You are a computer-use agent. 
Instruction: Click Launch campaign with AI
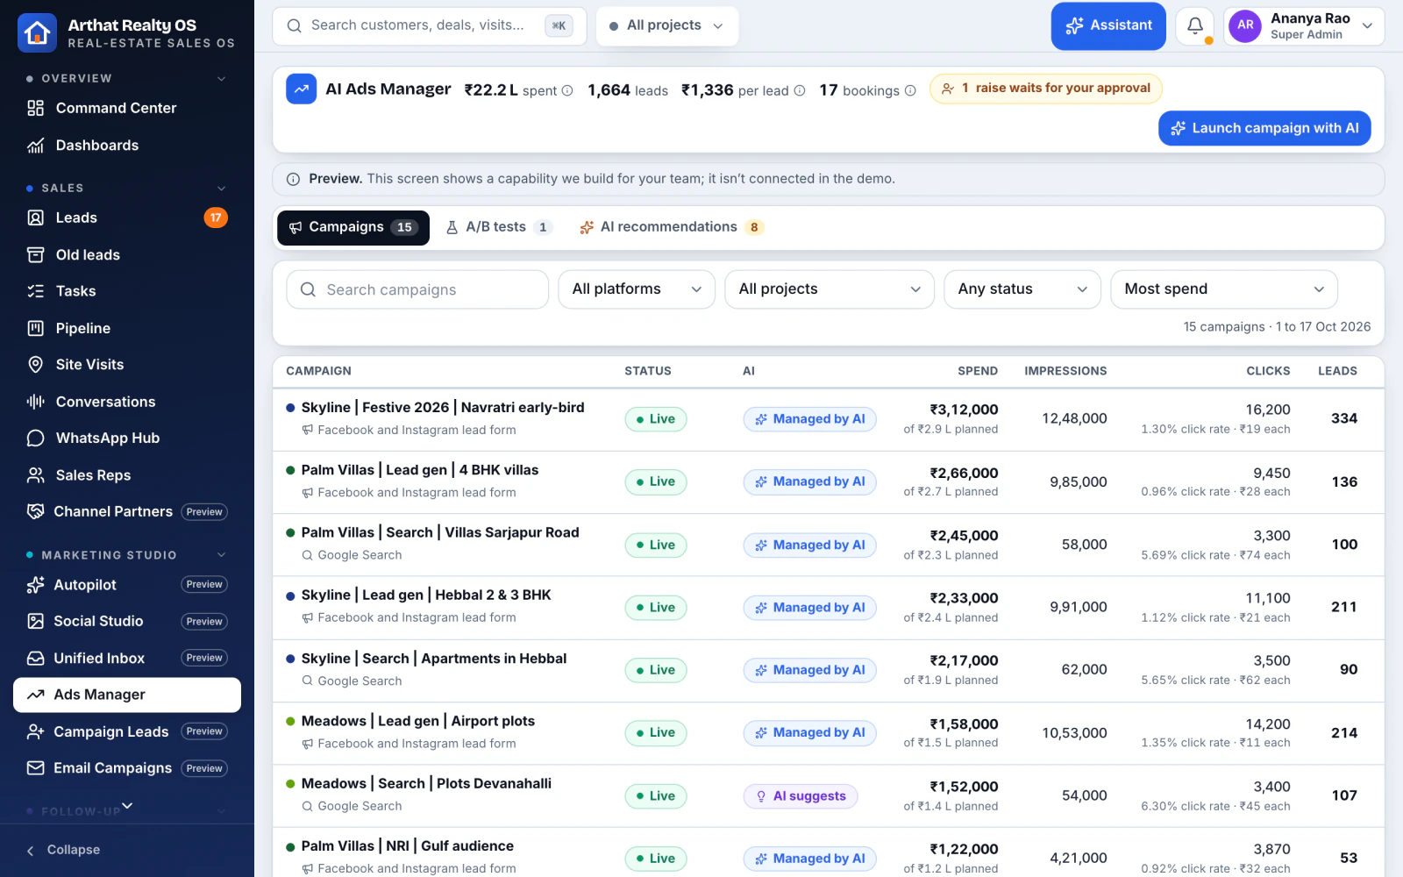[1264, 128]
